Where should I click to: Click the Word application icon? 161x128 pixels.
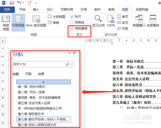(x=4, y=3)
